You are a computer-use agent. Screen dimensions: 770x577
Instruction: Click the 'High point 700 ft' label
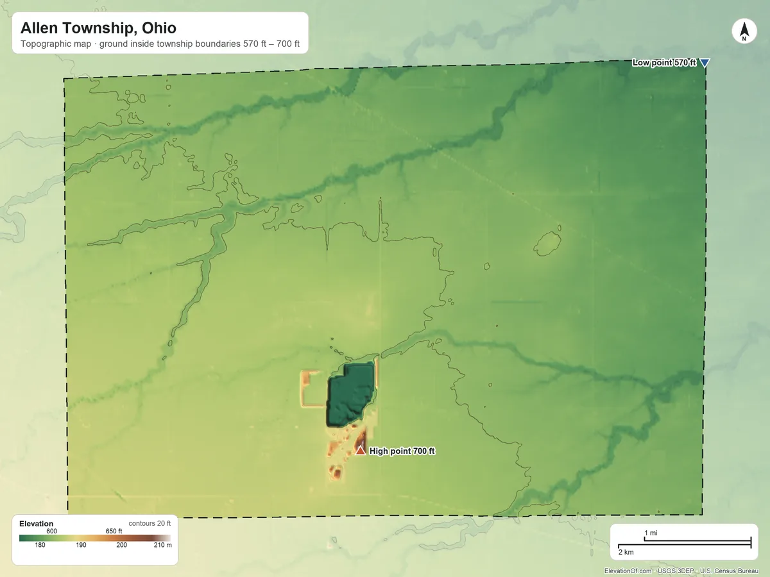point(402,451)
